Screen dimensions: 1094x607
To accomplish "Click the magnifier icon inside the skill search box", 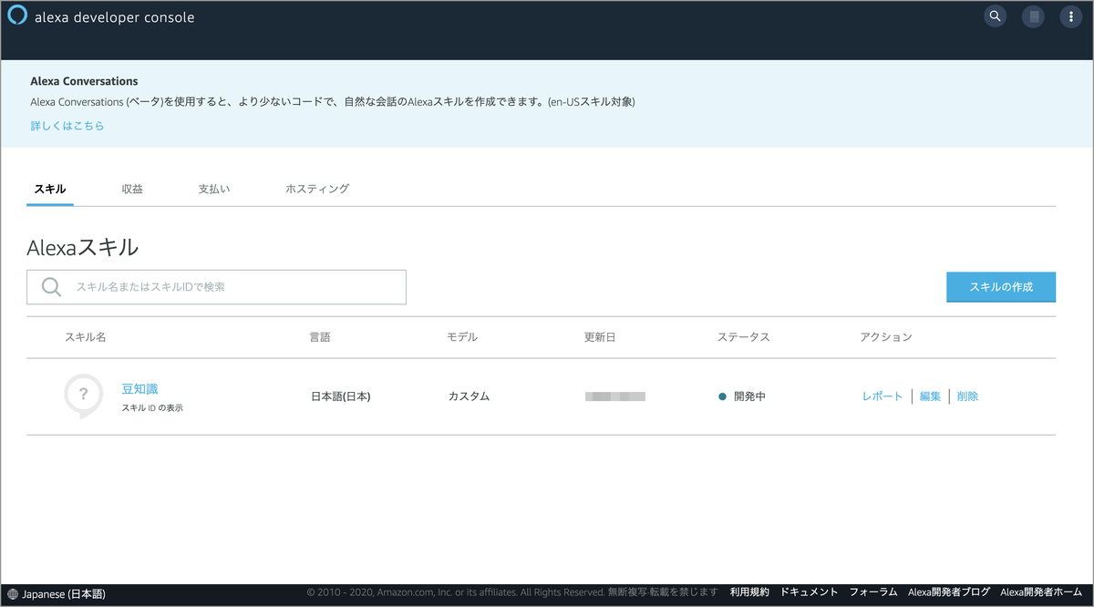I will click(x=52, y=287).
